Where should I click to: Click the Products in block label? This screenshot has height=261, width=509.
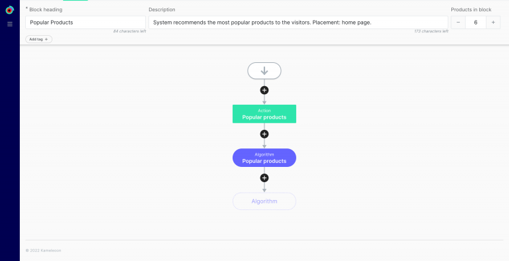click(471, 10)
